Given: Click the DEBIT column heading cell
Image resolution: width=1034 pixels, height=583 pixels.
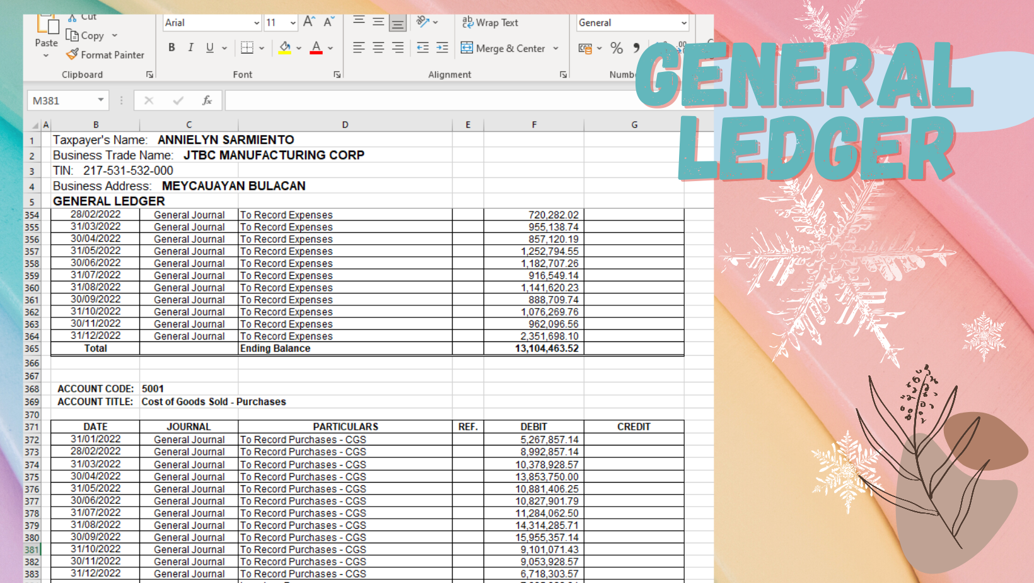Looking at the screenshot, I should 534,427.
